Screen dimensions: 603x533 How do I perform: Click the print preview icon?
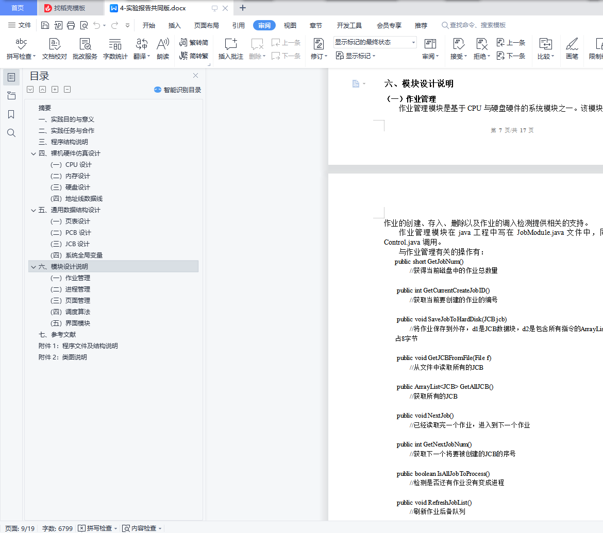[x=84, y=25]
